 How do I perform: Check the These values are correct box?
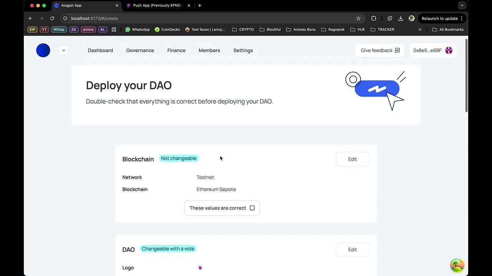pos(252,208)
